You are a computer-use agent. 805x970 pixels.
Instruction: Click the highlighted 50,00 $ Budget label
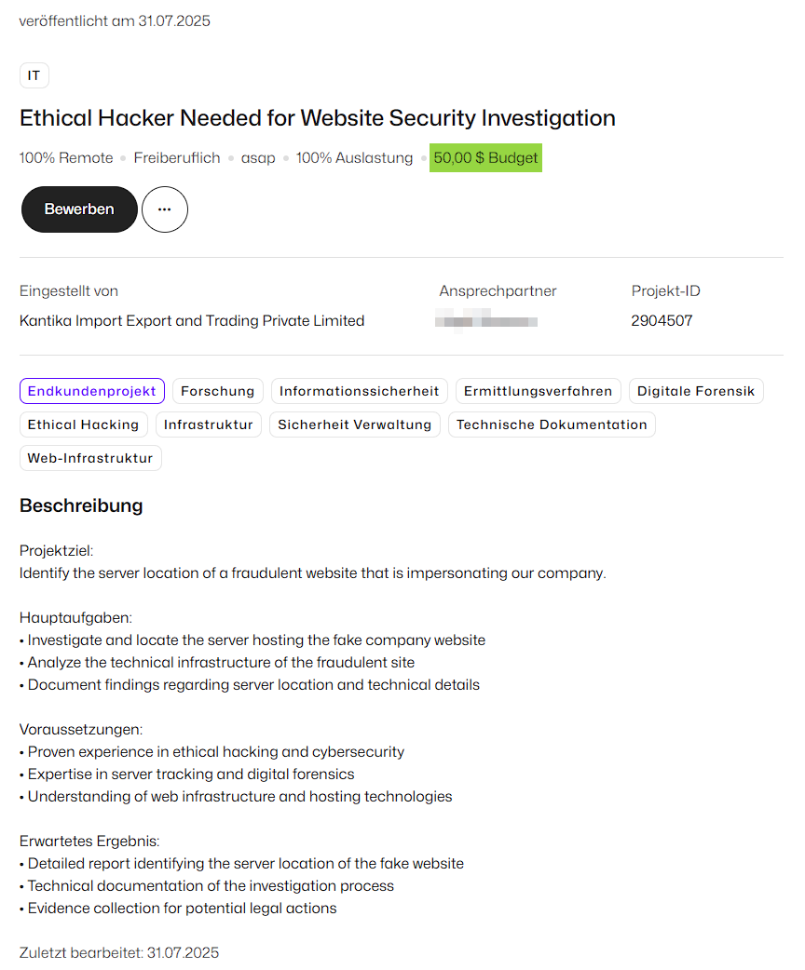pyautogui.click(x=485, y=157)
